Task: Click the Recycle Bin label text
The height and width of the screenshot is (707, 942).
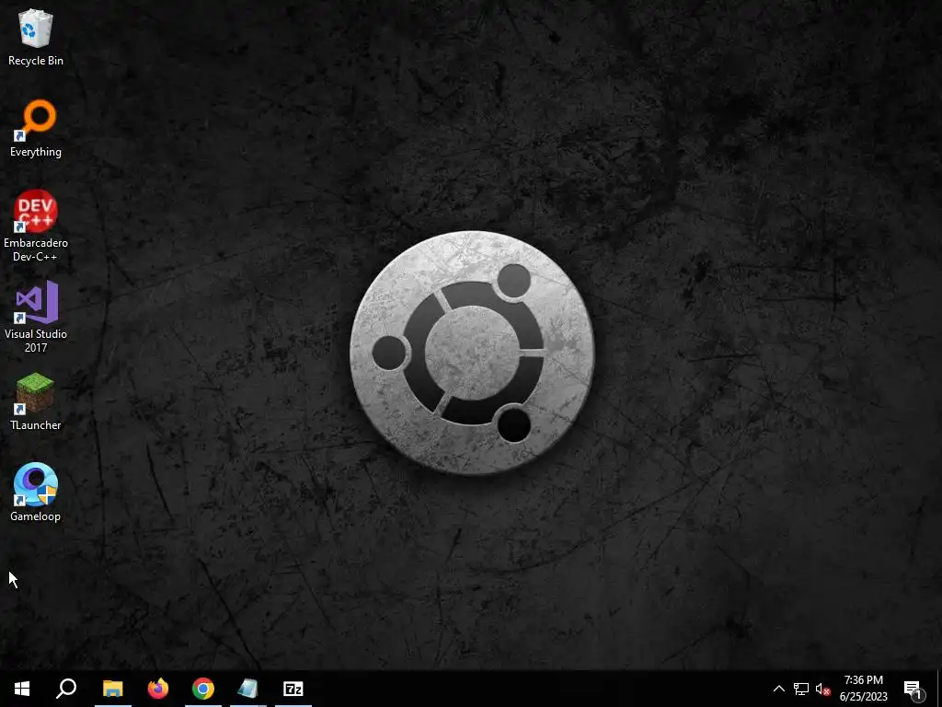Action: (36, 61)
